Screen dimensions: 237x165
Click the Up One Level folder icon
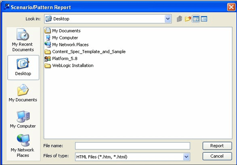179,19
